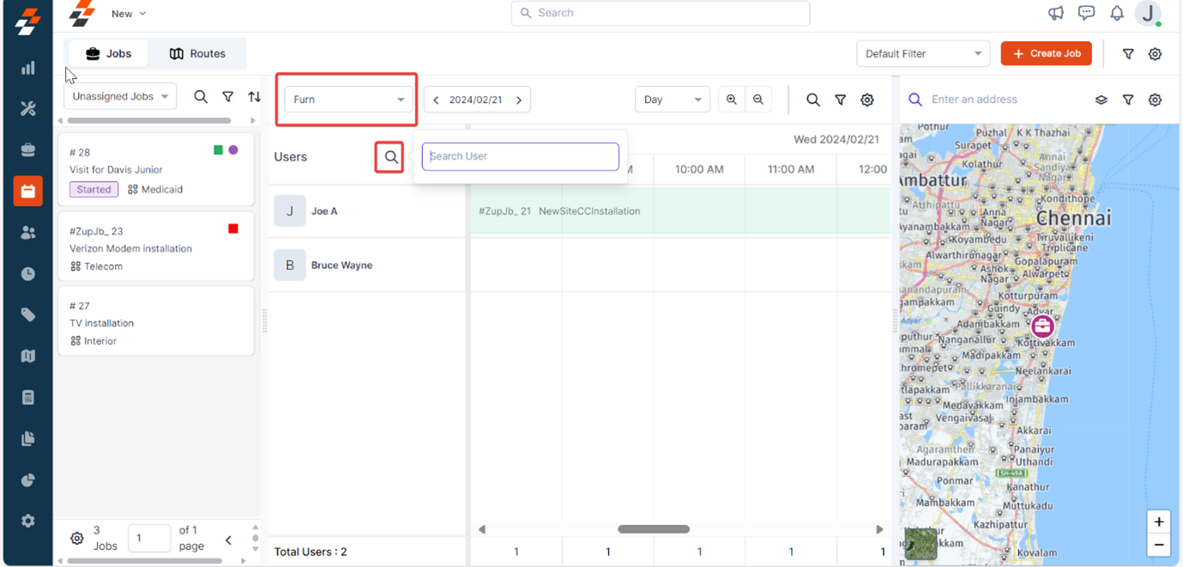
Task: Expand the Unassigned Jobs dropdown
Action: click(120, 97)
